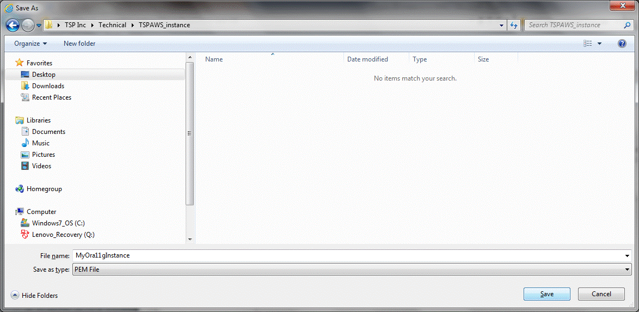This screenshot has height=312, width=639.
Task: Click navigation pane scrollbar down arrow
Action: (x=189, y=239)
